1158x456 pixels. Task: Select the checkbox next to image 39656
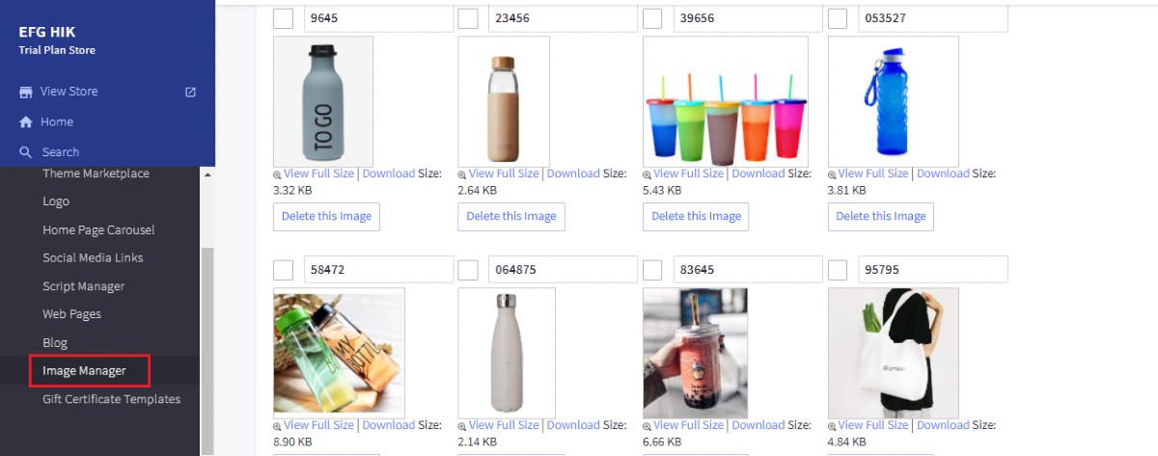tap(652, 18)
